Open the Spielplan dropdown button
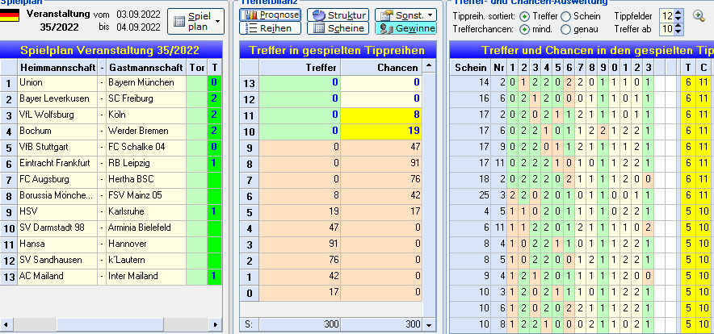Image resolution: width=714 pixels, height=334 pixels. click(195, 22)
